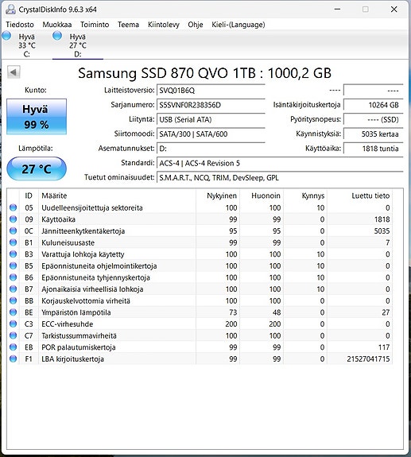The width and height of the screenshot is (411, 457).
Task: Click the CrystalDiskInfo app icon in title bar
Action: click(10, 10)
